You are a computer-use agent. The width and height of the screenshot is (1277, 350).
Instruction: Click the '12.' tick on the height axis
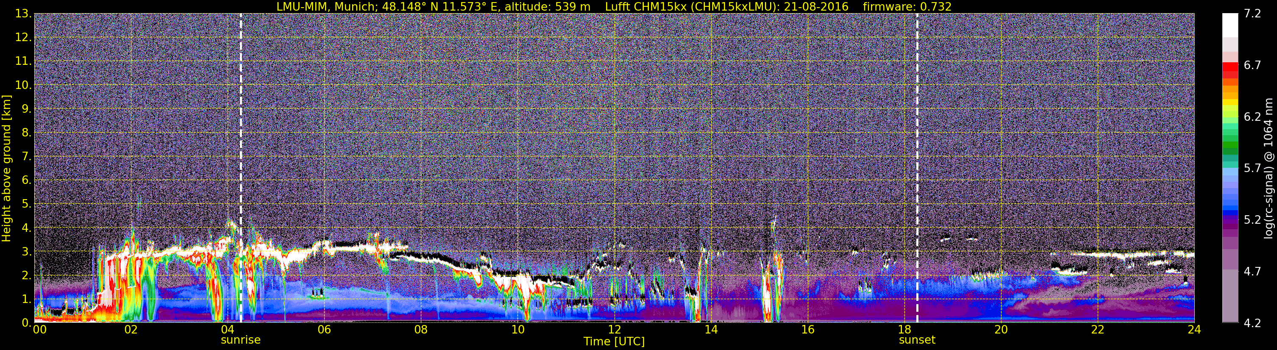pos(23,38)
